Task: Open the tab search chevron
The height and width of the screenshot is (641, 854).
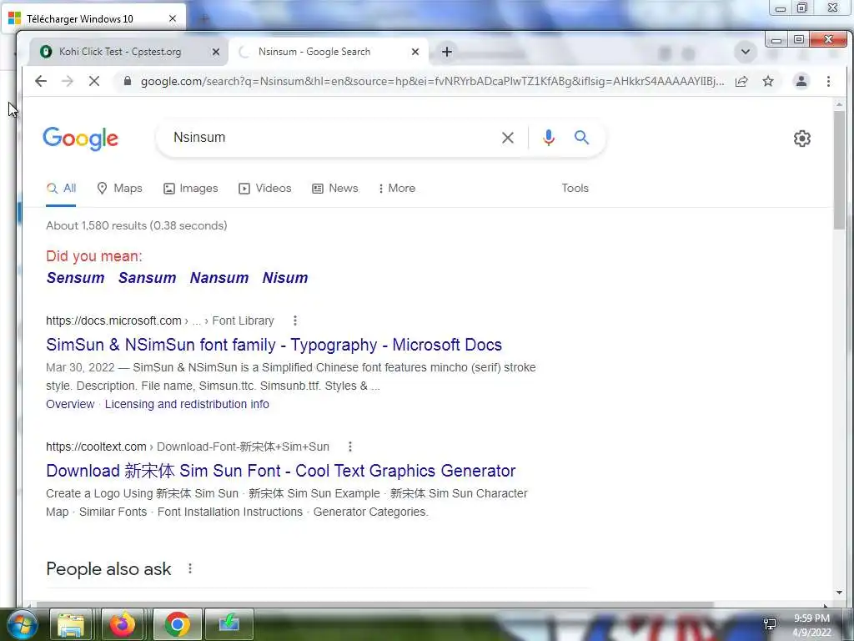Action: coord(745,52)
